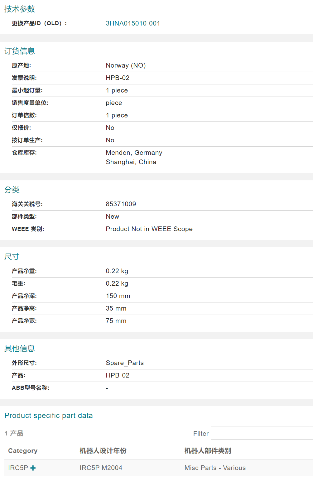Click the Menden, Germany warehouse entry
Viewport: 313px width, 485px height.
coord(134,153)
